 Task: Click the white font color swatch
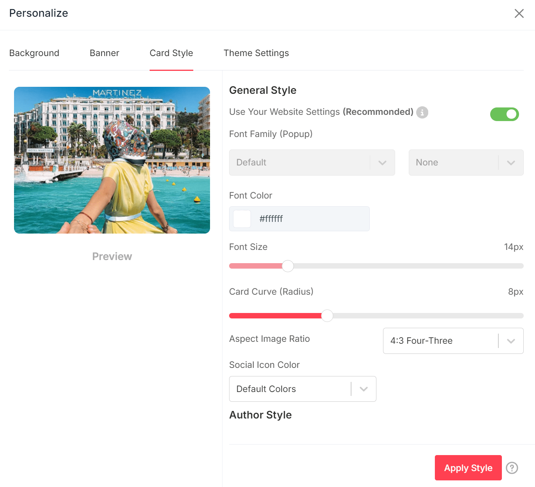(x=242, y=219)
